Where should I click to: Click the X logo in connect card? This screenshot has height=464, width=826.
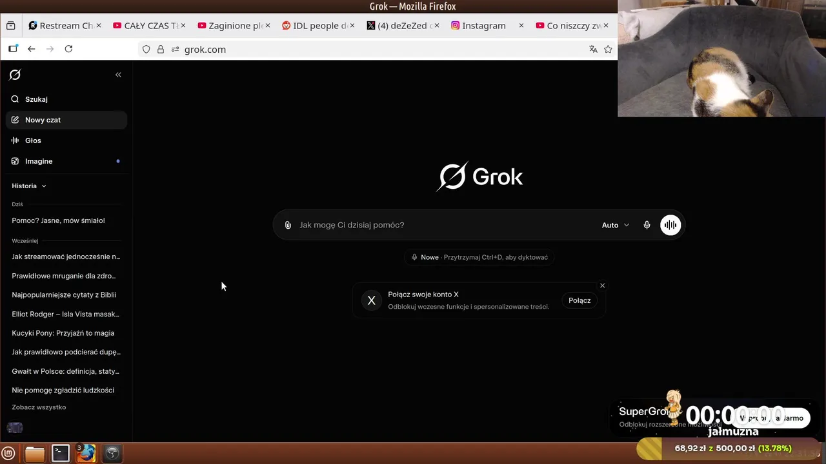tap(371, 300)
